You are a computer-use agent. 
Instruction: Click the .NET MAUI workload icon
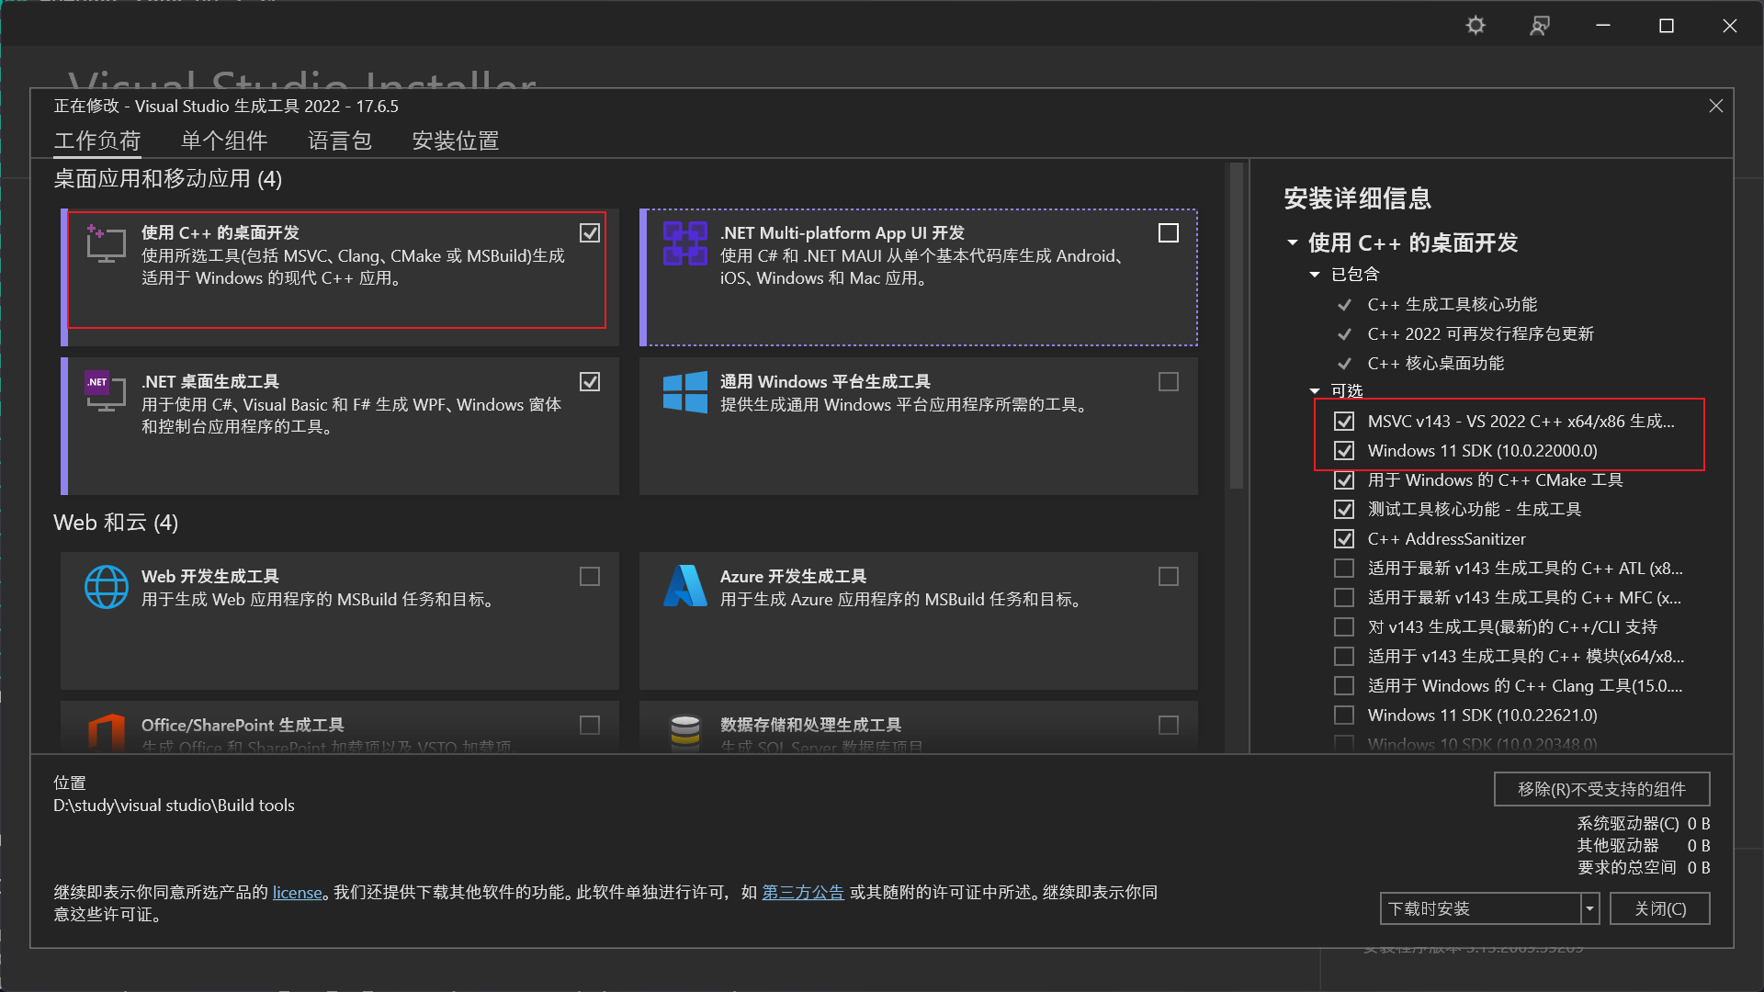(x=684, y=243)
